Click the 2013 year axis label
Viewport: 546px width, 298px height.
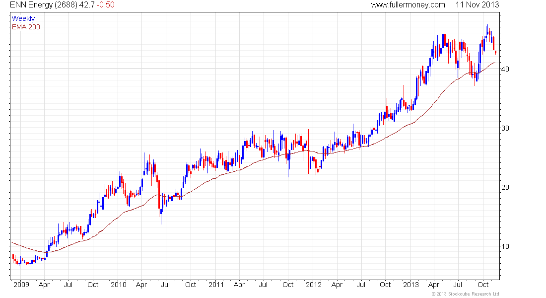pos(411,285)
